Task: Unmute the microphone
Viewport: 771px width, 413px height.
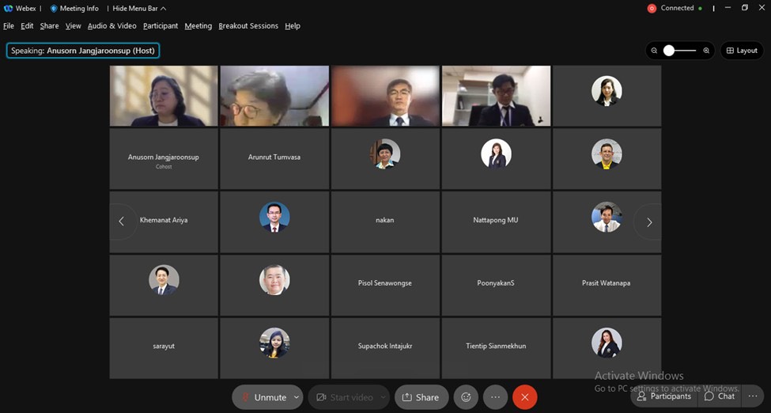Action: coord(263,397)
